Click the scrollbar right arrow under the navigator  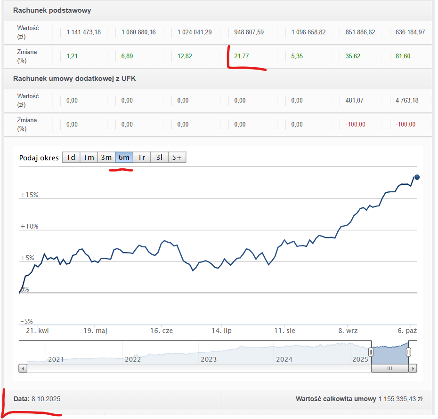coord(413,369)
